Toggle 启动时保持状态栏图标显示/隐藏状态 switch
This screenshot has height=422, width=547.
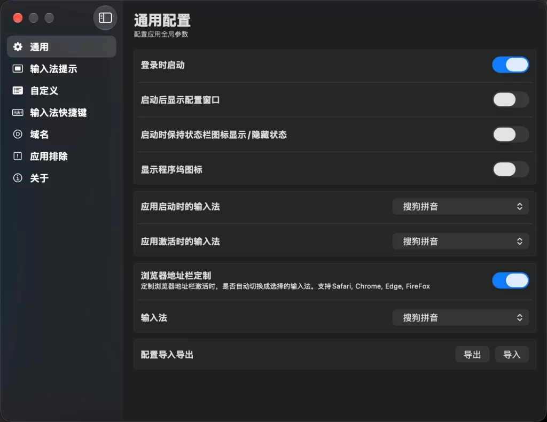(x=510, y=135)
